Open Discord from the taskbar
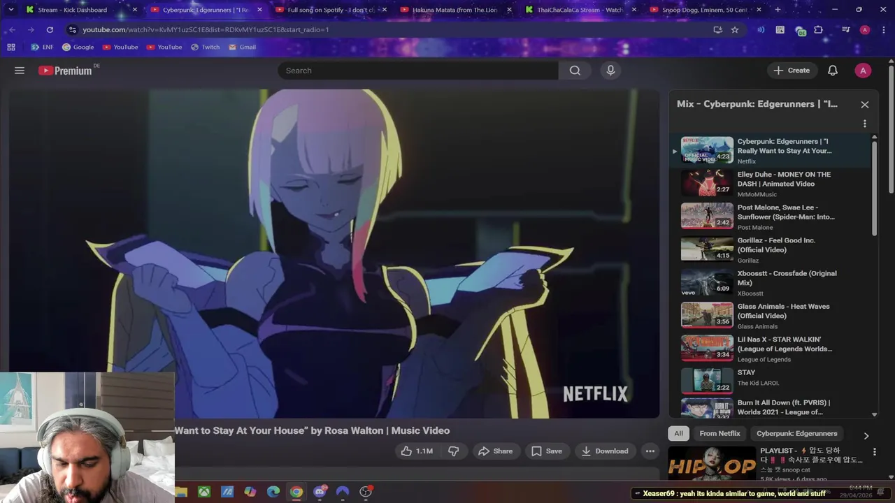The width and height of the screenshot is (895, 503). click(x=320, y=492)
